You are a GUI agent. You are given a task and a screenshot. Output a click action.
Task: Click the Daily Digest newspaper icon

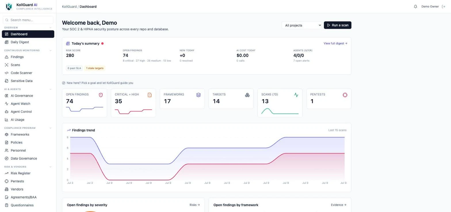coord(7,42)
